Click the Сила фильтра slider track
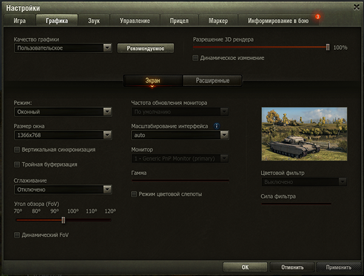Viewport: 364px width, 276px height. click(296, 204)
